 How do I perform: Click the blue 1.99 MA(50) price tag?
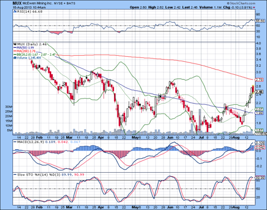pyautogui.click(x=259, y=113)
